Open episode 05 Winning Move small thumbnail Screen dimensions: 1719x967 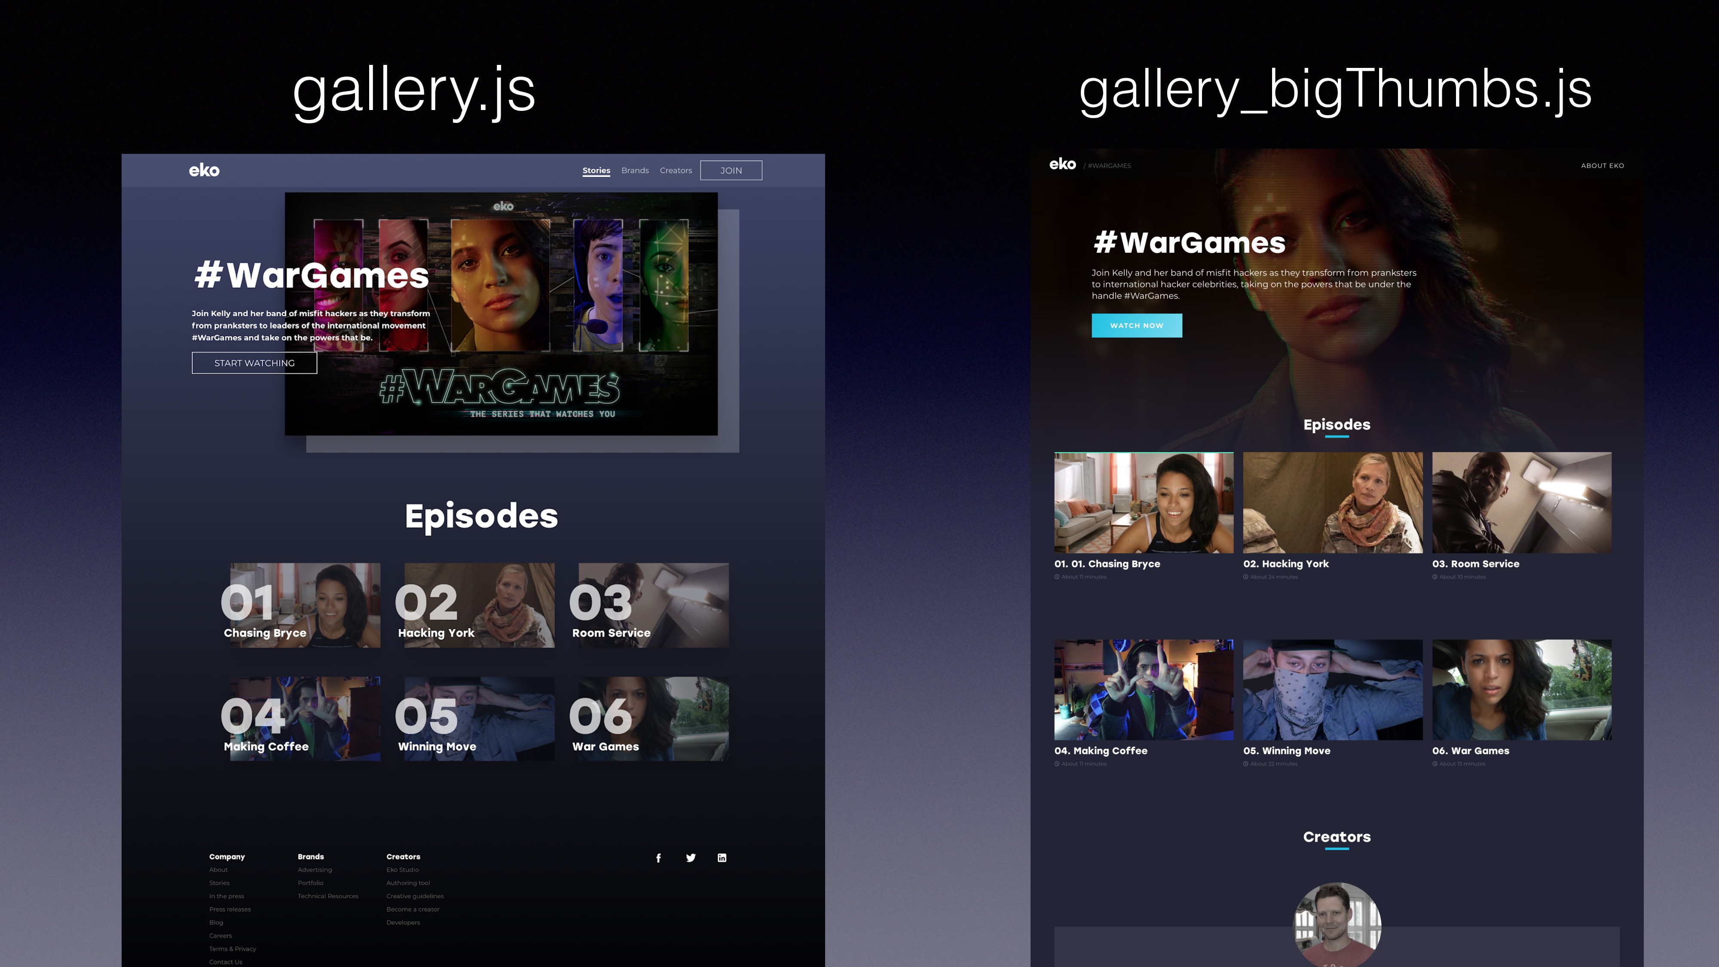coord(479,718)
